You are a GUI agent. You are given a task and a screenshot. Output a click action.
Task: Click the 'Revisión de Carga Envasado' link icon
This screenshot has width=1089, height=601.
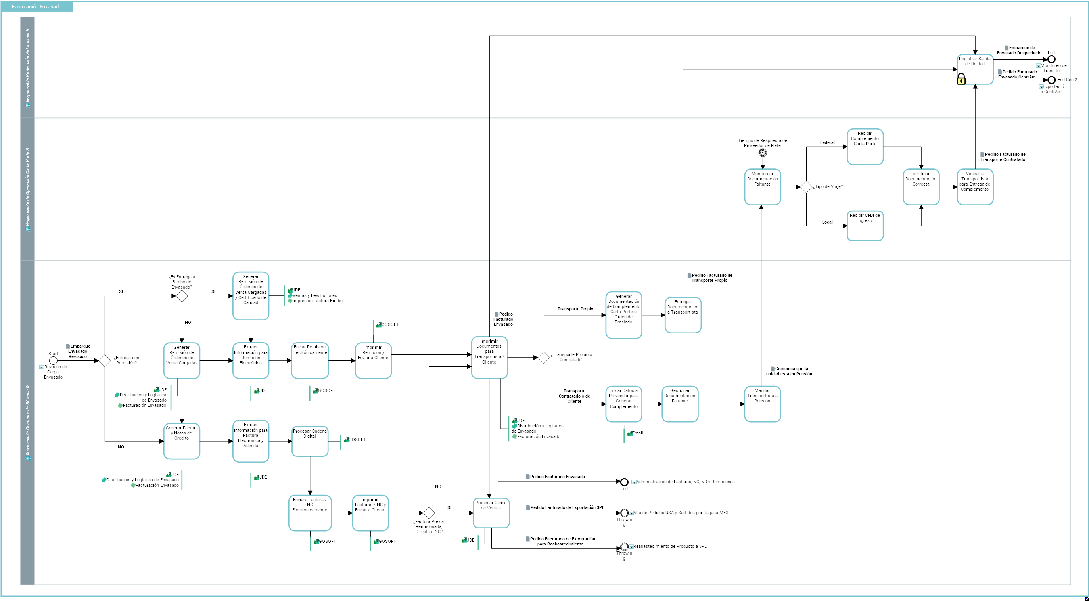[x=42, y=367]
